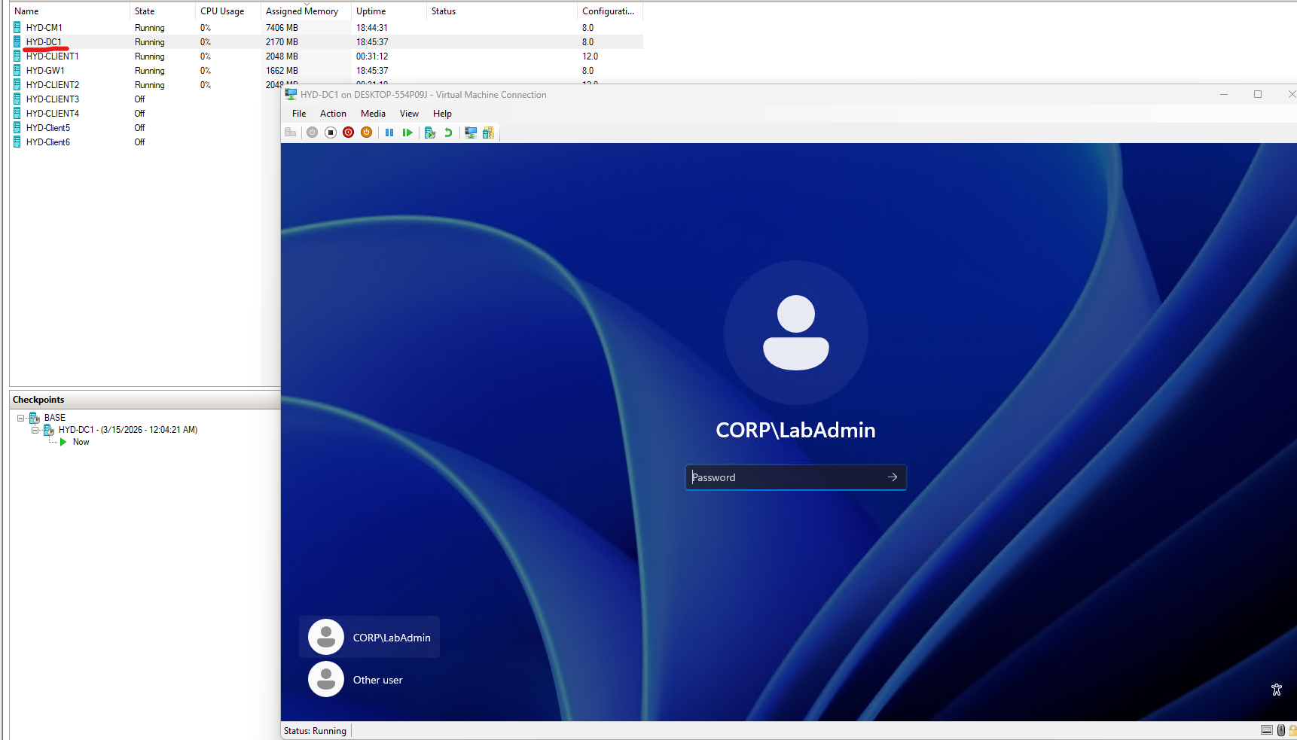This screenshot has height=740, width=1297.
Task: Click the HYD-DC1 checkpoint icon in the tree
Action: [x=48, y=430]
